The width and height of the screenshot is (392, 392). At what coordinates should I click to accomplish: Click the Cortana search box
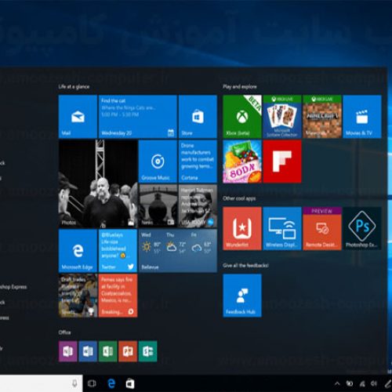(41, 383)
